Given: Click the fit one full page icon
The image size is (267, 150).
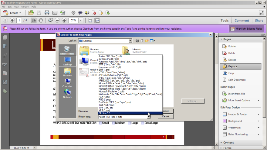Looking at the screenshot, I should [97, 20].
